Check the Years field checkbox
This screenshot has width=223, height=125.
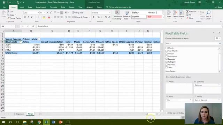tap(167, 67)
